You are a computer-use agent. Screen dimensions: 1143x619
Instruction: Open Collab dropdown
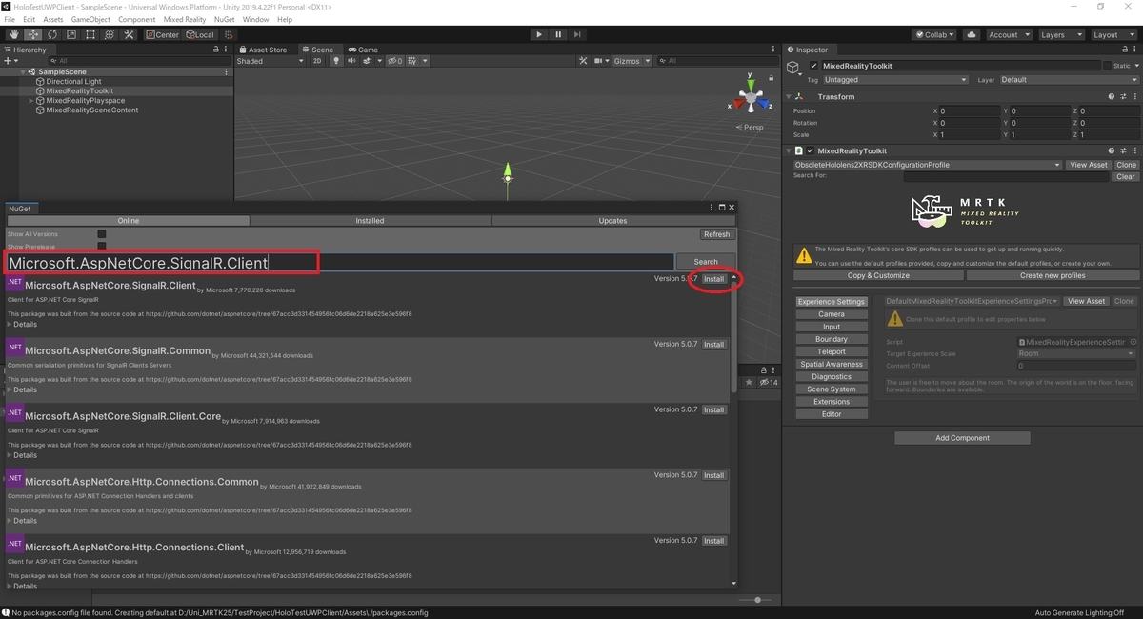(934, 34)
